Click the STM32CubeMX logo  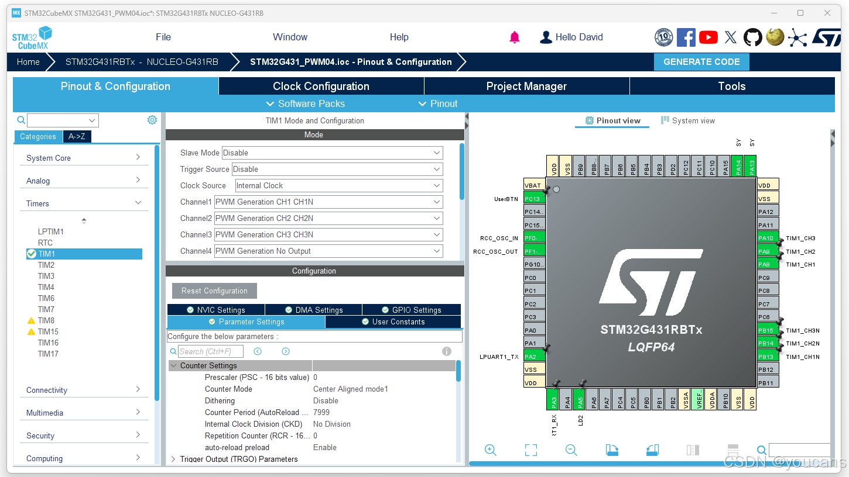coord(32,37)
